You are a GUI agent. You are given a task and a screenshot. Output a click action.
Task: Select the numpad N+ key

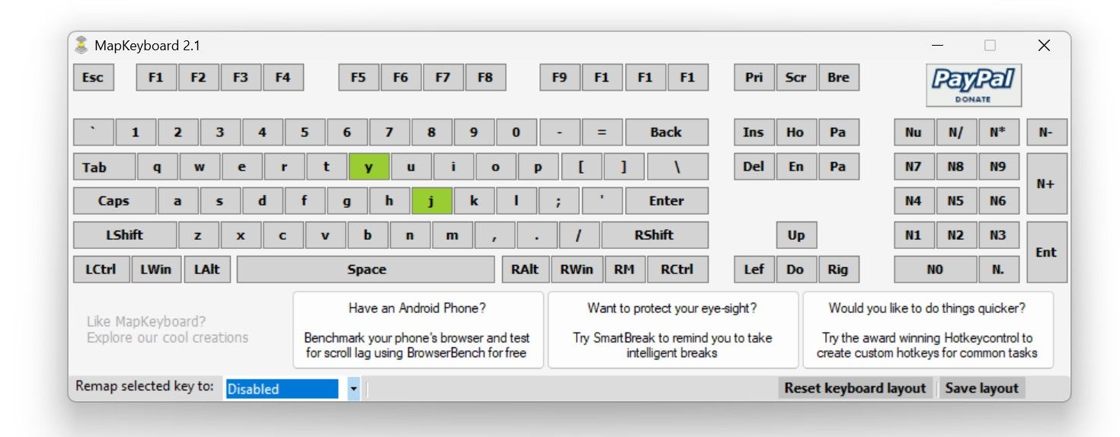[1046, 183]
